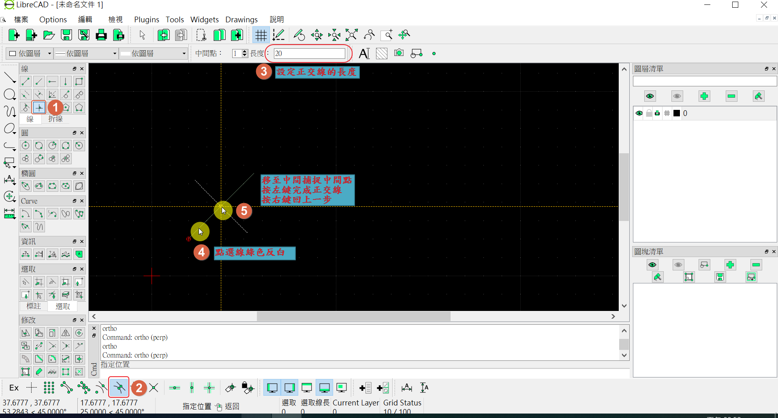Select the pointer selection tool
Screen dimensions: 778x418
click(142, 35)
